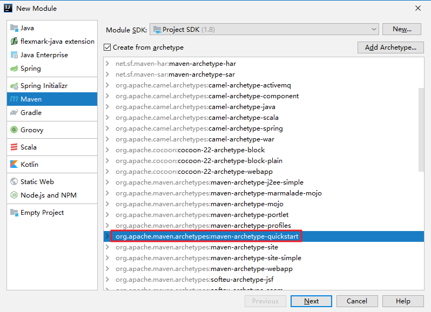Expand the maven-archetype-quickstart node
The height and width of the screenshot is (312, 431).
click(x=107, y=236)
